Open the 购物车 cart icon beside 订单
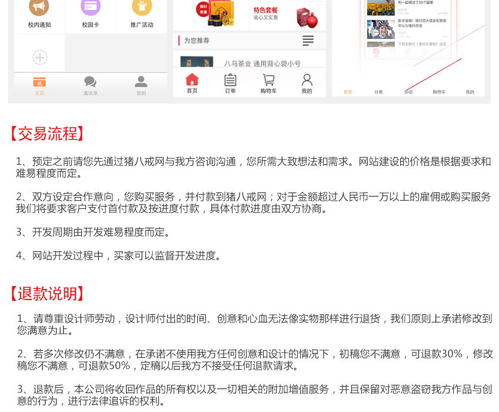The width and height of the screenshot is (499, 412). pyautogui.click(x=268, y=83)
